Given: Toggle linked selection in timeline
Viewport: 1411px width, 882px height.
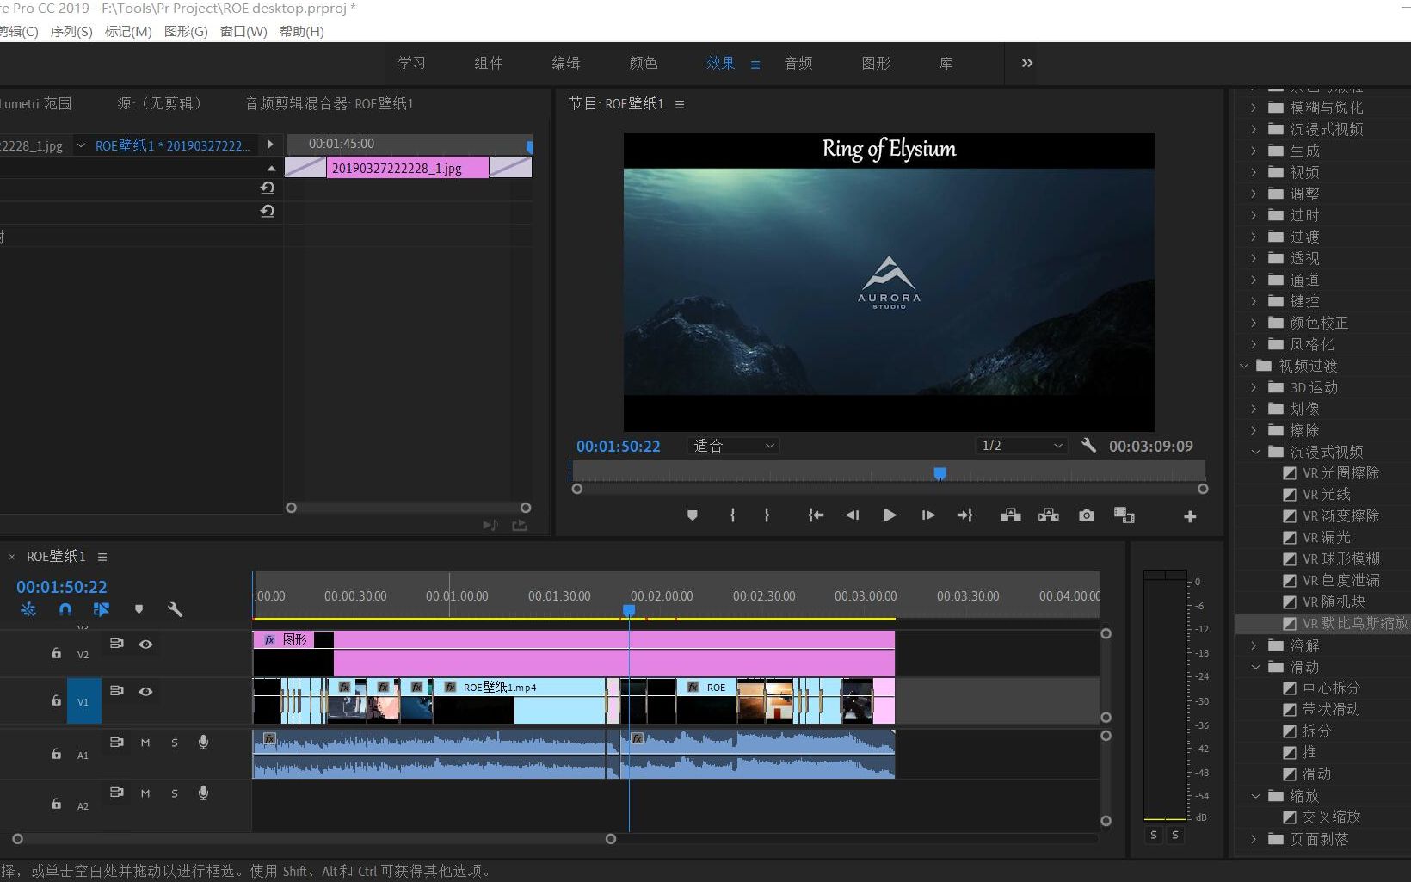Looking at the screenshot, I should coord(102,609).
